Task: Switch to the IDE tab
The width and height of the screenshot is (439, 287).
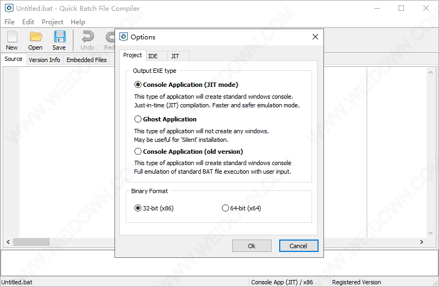Action: [153, 56]
